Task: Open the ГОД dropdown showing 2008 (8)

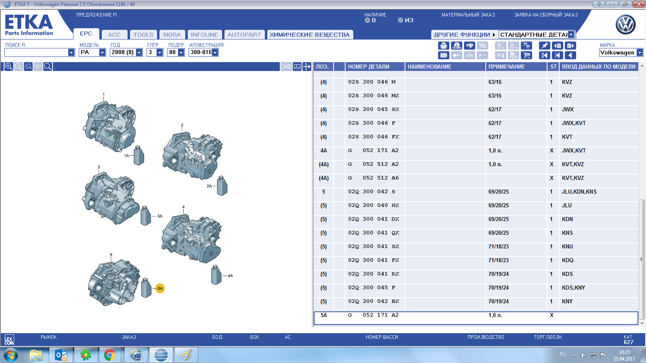Action: pyautogui.click(x=139, y=52)
